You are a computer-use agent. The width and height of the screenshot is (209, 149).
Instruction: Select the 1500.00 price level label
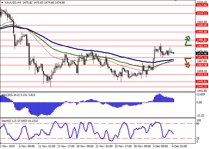pyautogui.click(x=202, y=26)
